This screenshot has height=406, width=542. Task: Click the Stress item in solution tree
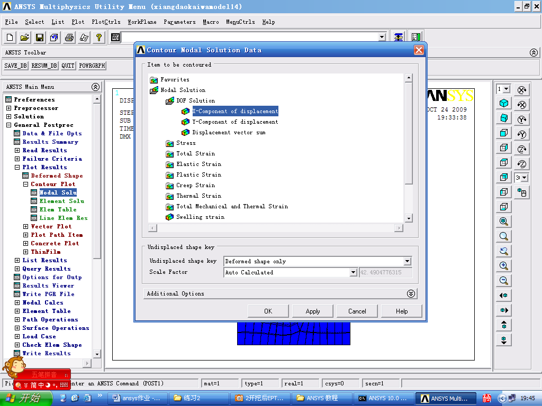(x=186, y=143)
